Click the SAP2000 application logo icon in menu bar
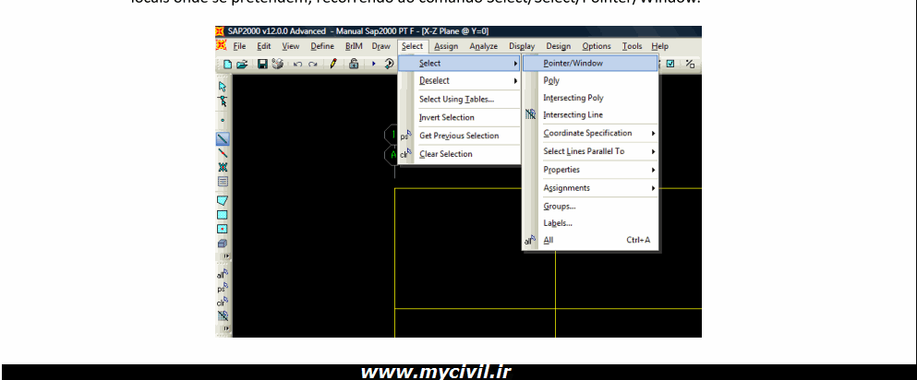Image resolution: width=917 pixels, height=380 pixels. click(221, 45)
